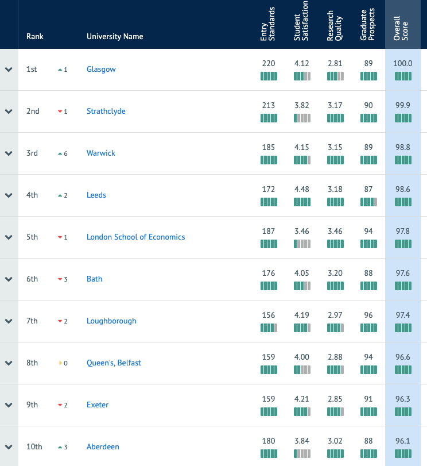Click Glasgow's overall score bar indicator
This screenshot has width=427, height=466.
(x=403, y=76)
